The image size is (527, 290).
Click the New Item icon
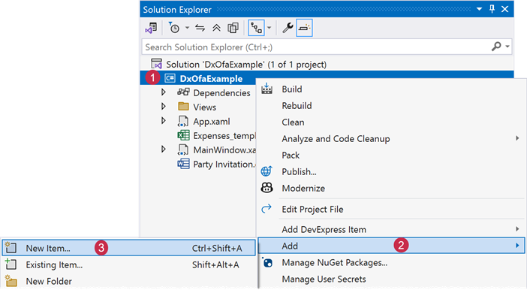11,247
